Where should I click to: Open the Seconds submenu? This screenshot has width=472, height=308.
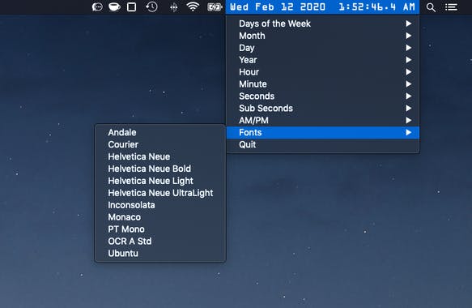(x=323, y=96)
